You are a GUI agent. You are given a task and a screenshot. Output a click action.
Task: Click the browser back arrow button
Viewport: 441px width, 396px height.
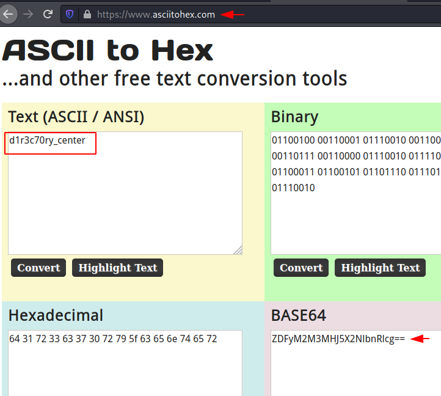8,14
